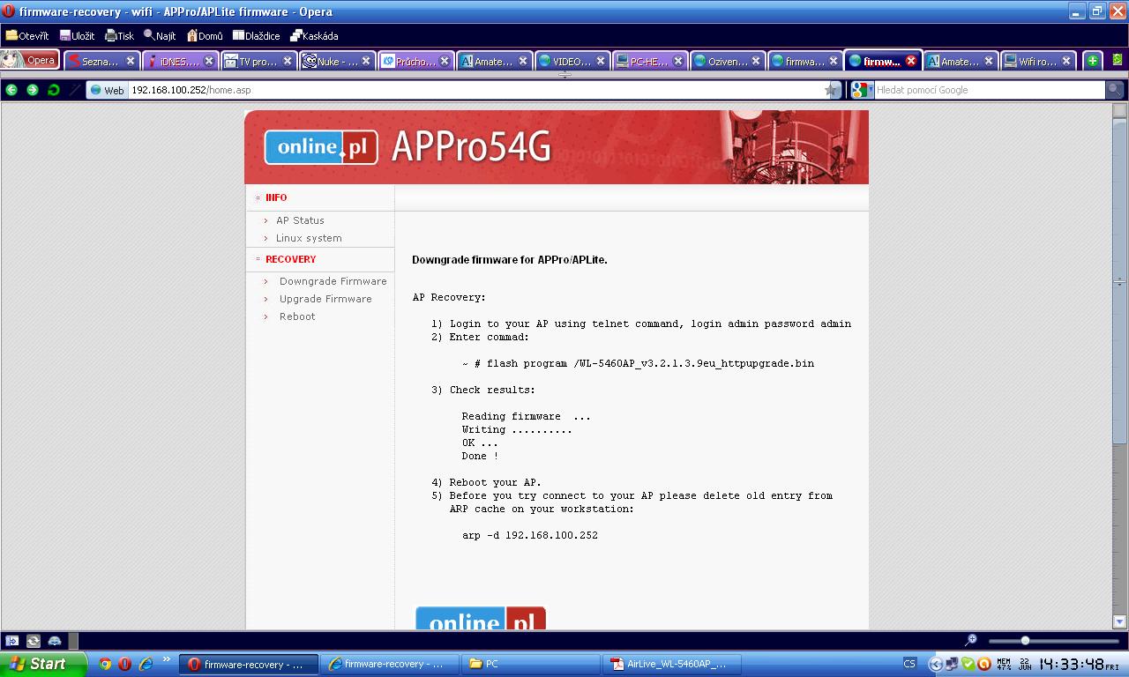Click the page scrollbar down arrow
Screen dimensions: 1129x677
(x=1120, y=621)
